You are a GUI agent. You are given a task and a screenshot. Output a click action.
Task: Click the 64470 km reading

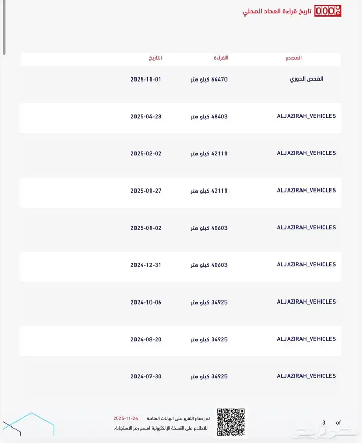pyautogui.click(x=209, y=80)
